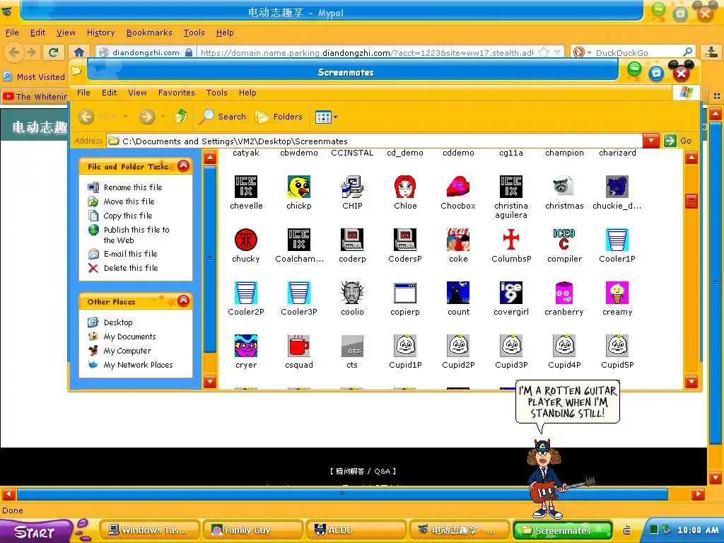Click the file list vertical scrollbar thumb

coord(691,202)
